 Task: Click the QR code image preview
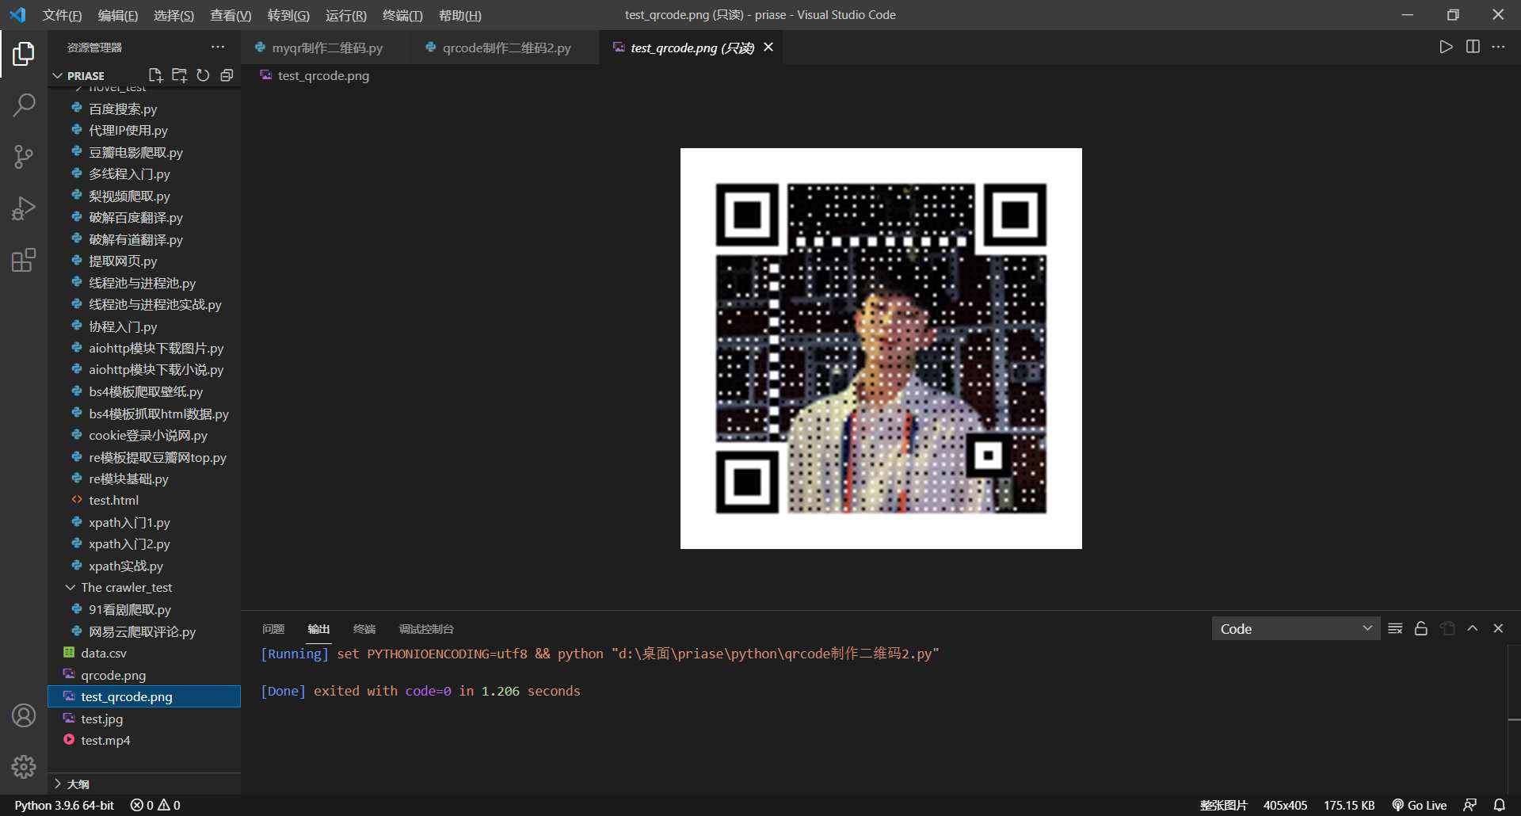881,349
